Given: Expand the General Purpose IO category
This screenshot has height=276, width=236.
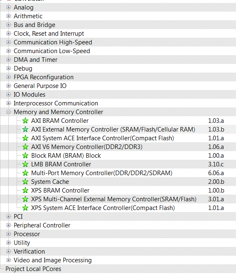Looking at the screenshot, I should pyautogui.click(x=8, y=86).
